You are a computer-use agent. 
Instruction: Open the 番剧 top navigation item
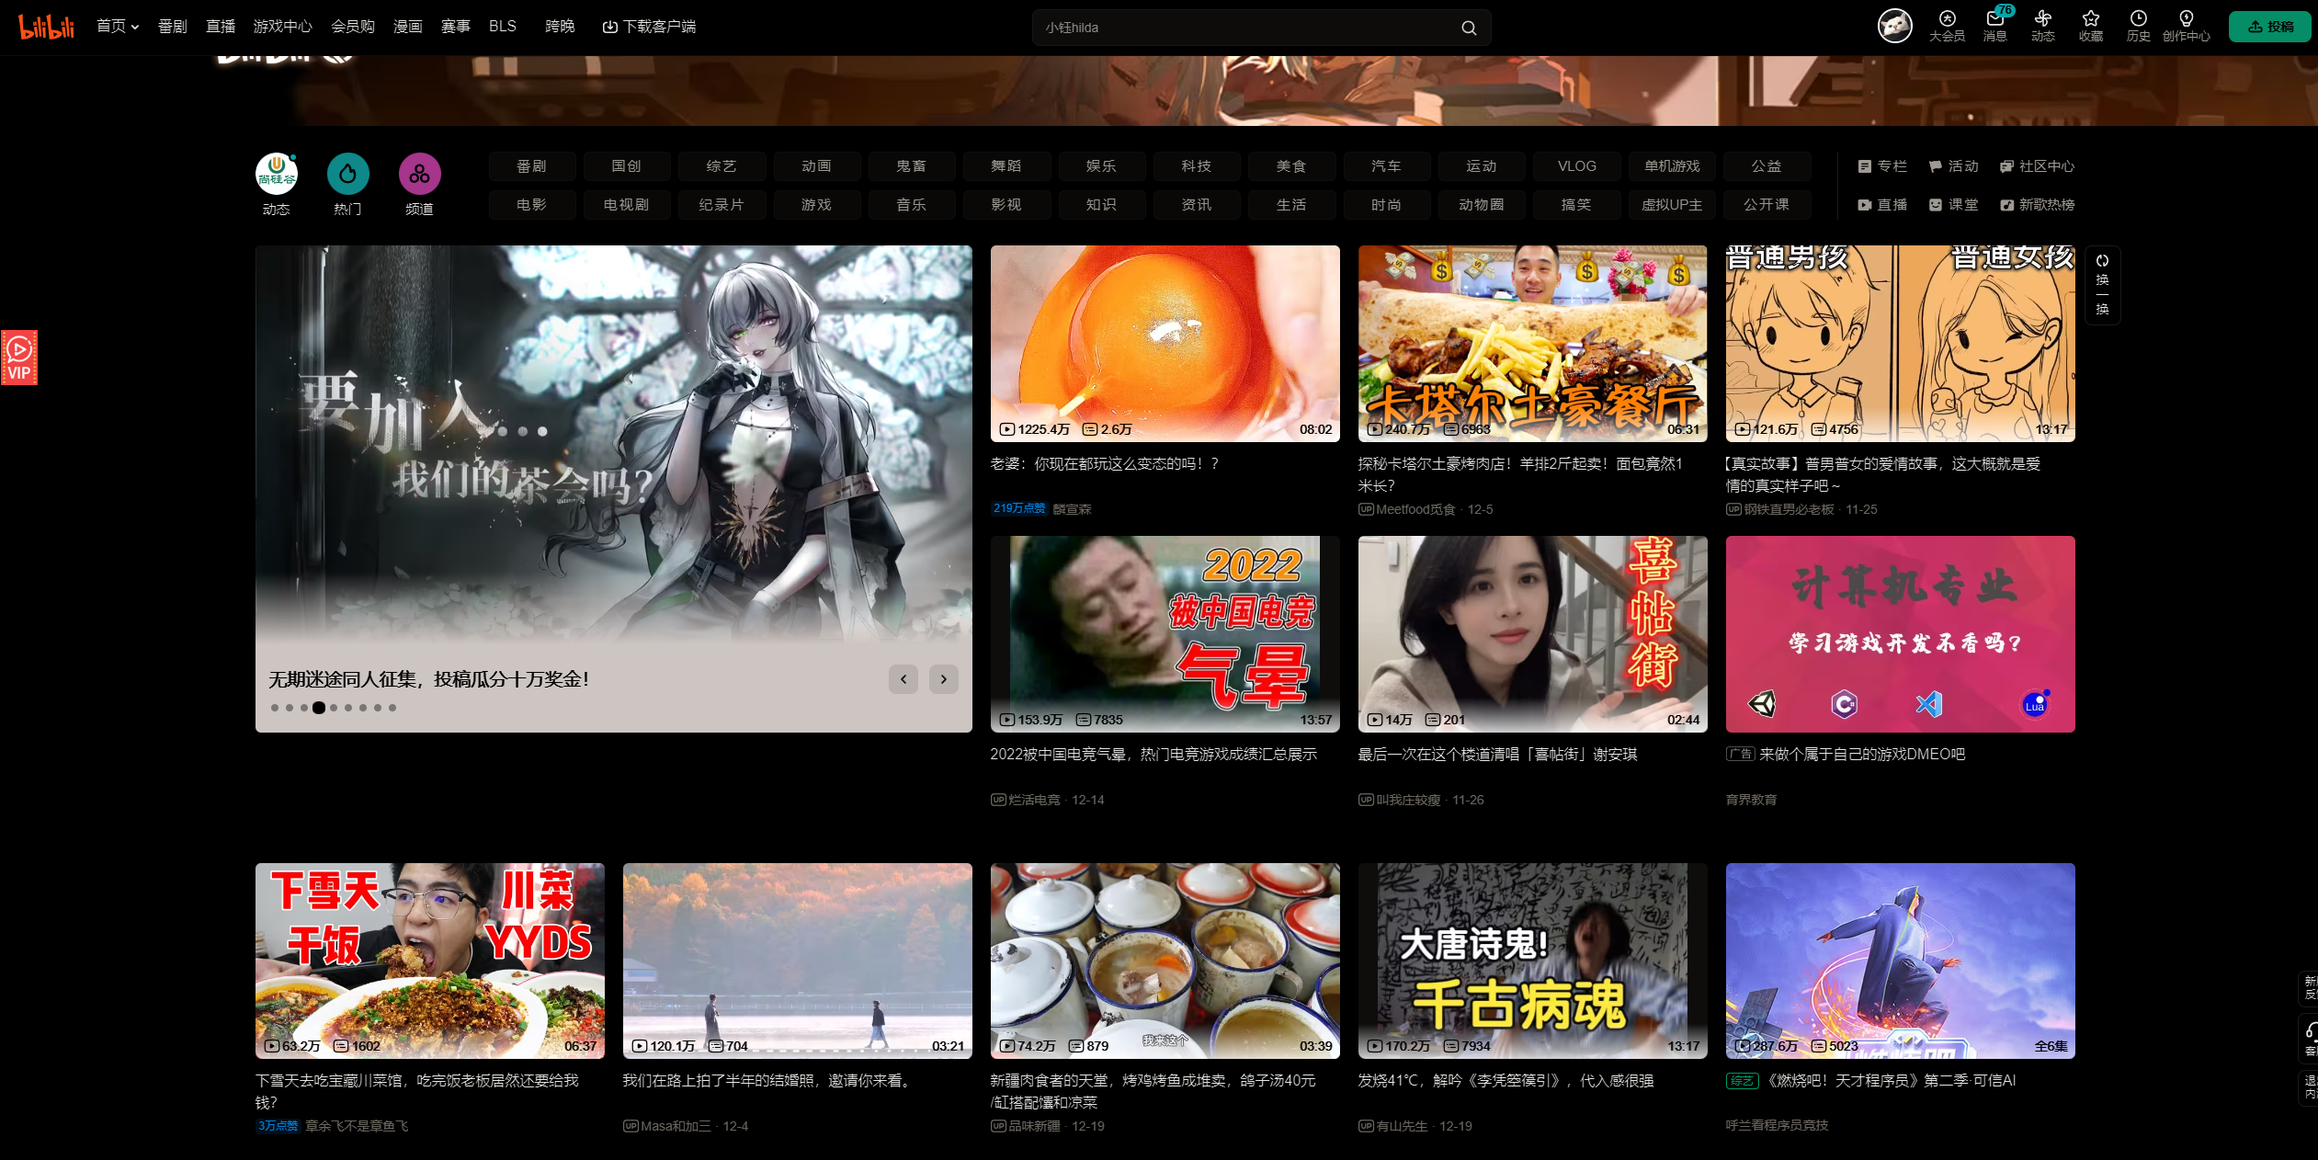[x=172, y=27]
